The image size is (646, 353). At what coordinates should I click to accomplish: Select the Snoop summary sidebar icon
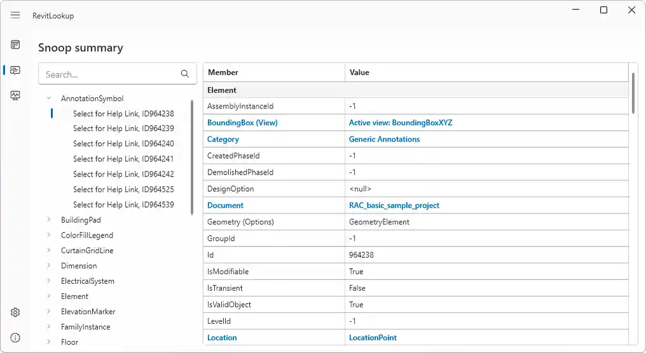[x=15, y=70]
